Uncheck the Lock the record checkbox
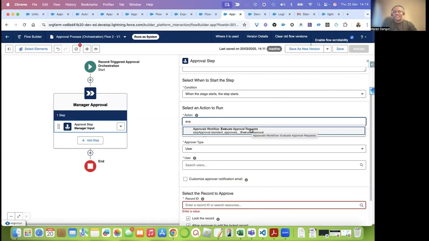The height and width of the screenshot is (241, 429). point(188,219)
